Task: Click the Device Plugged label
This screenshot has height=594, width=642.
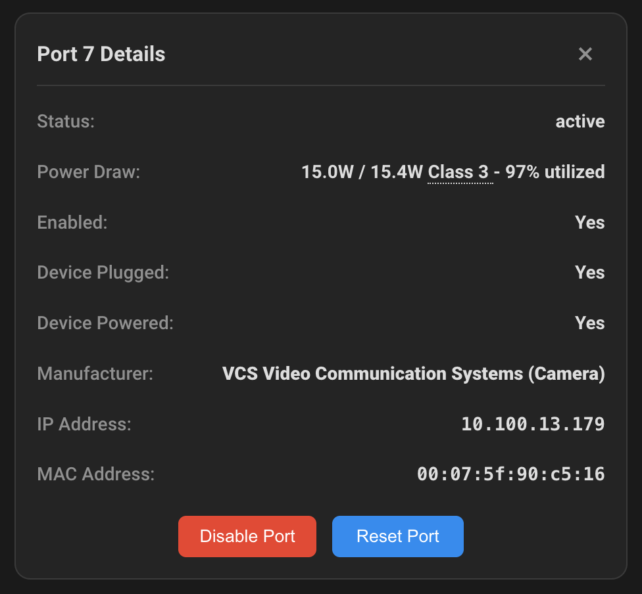Action: pos(103,272)
